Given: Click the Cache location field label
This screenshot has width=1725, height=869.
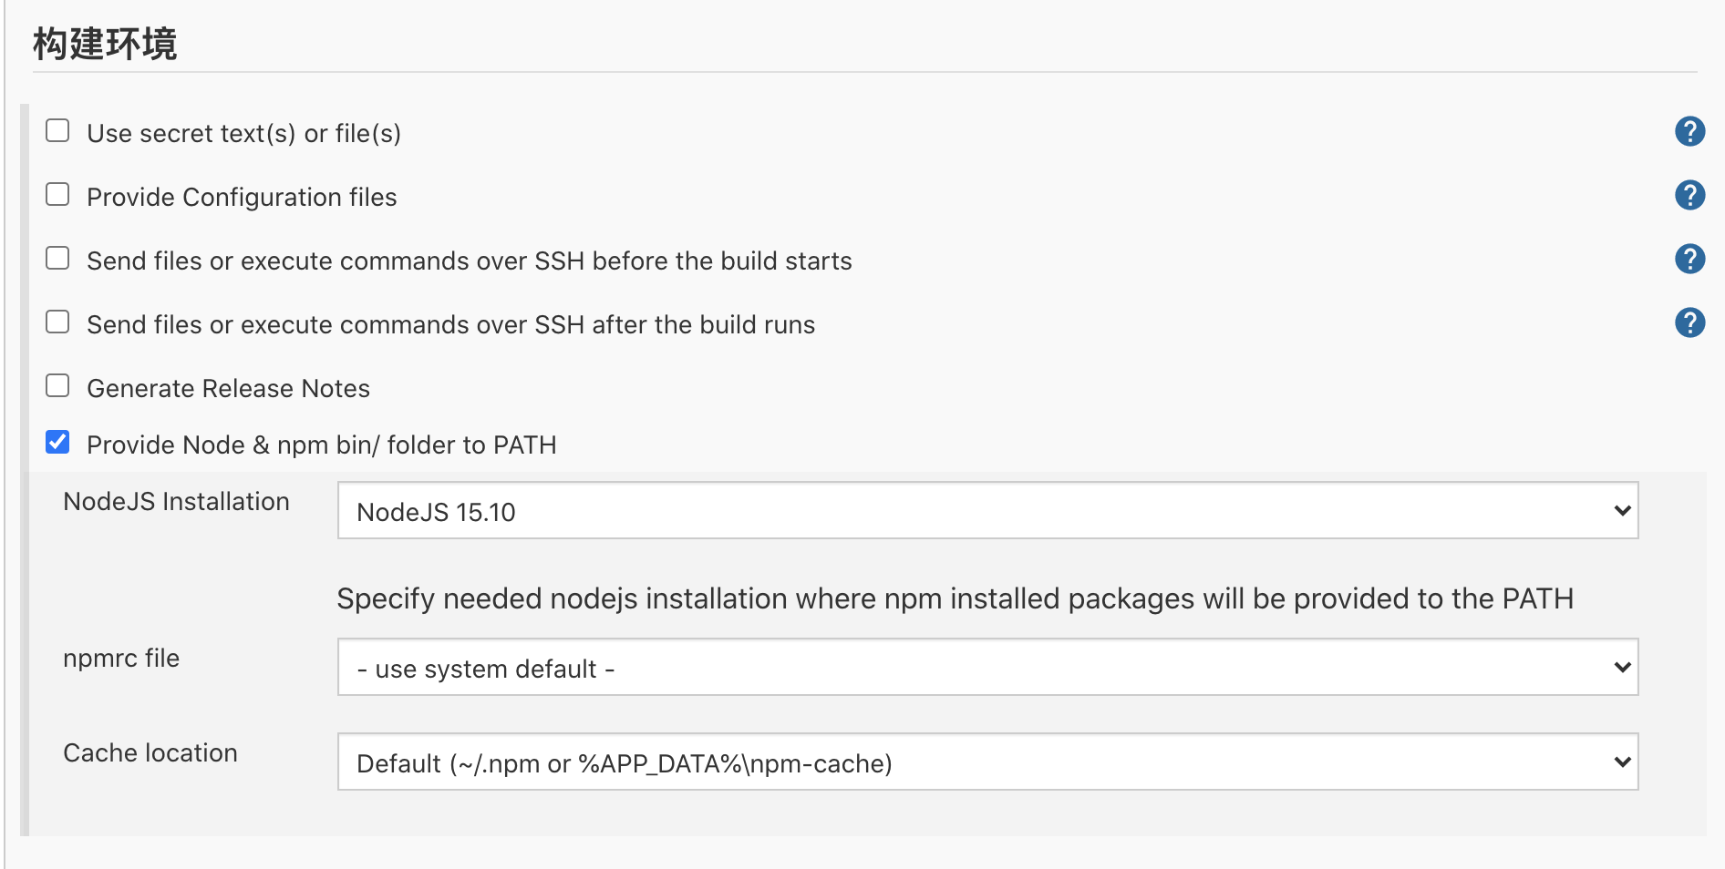Looking at the screenshot, I should [150, 753].
